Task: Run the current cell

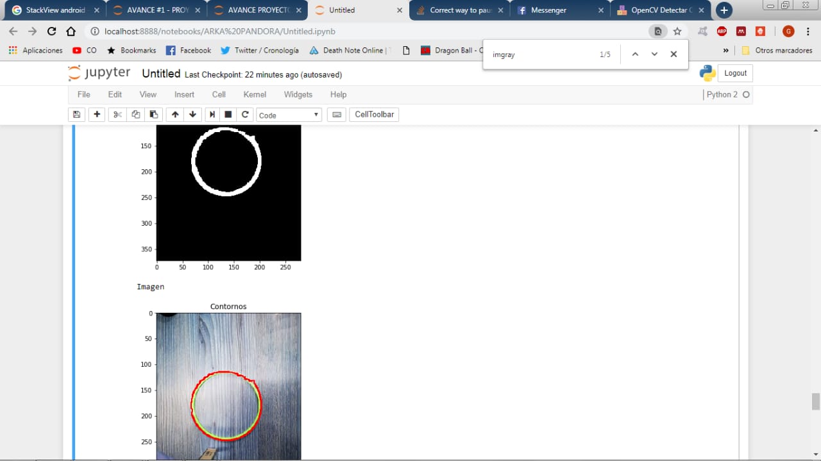Action: click(x=212, y=115)
